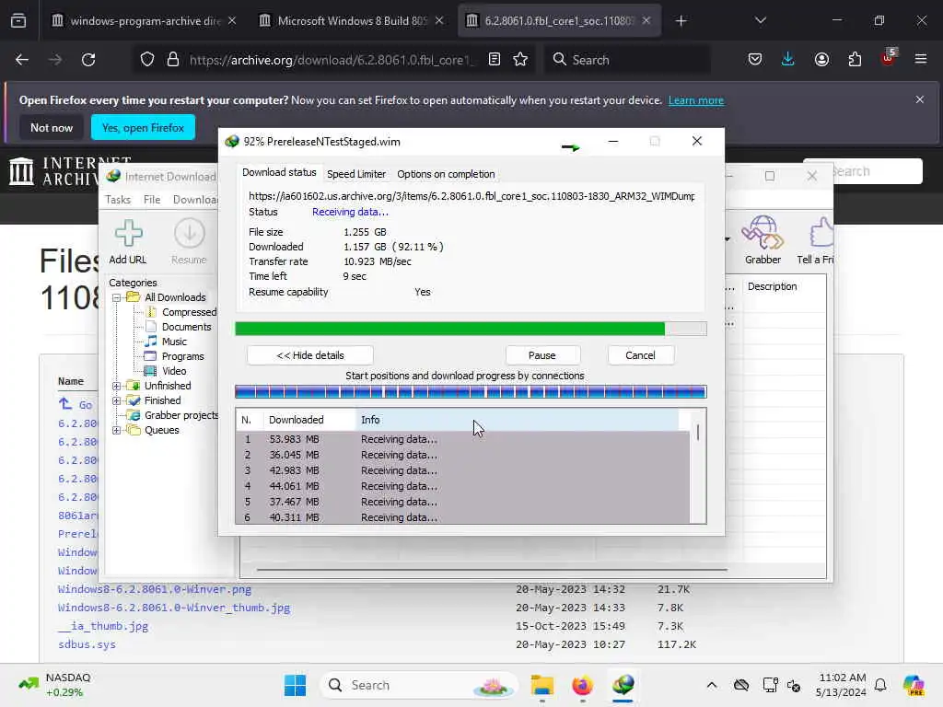
Task: Expand the Unfinished category
Action: (117, 386)
